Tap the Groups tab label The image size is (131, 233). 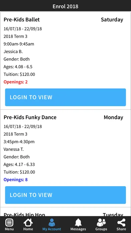click(101, 229)
